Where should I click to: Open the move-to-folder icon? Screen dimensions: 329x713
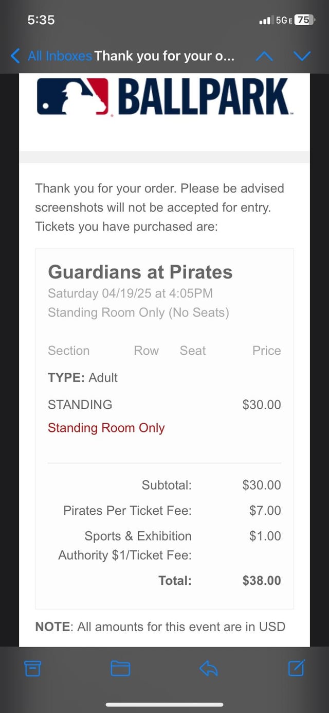(x=120, y=668)
